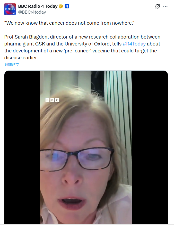Click the black left margin of the video
Image resolution: width=174 pixels, height=225 pixels.
[22, 147]
